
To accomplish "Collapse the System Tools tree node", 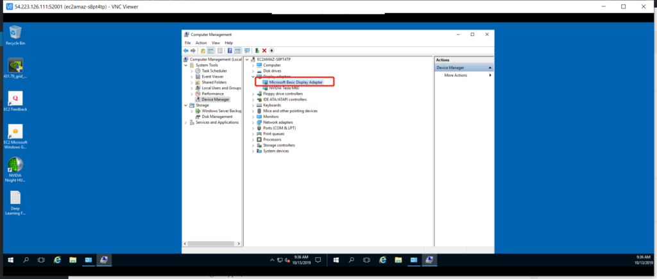I will pyautogui.click(x=186, y=65).
